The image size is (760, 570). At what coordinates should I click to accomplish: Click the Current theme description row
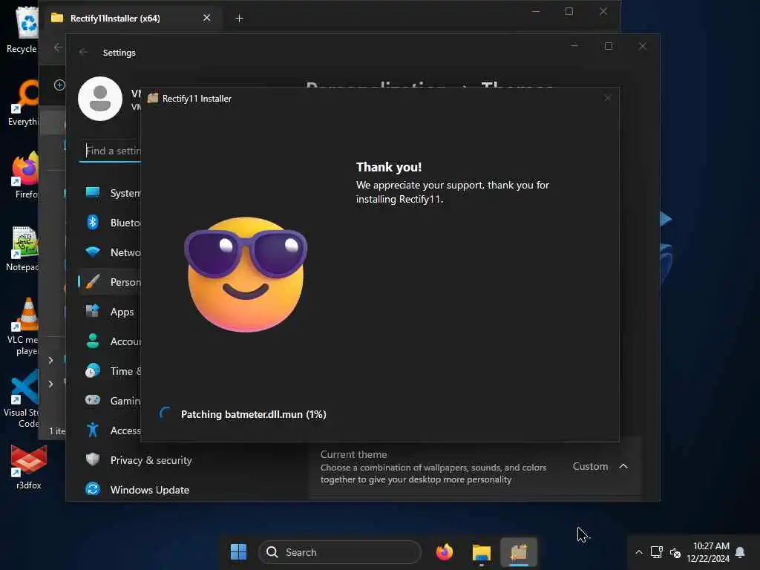tap(475, 467)
